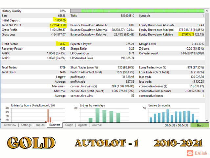Select Balance Drawdown Relative value 22.48% (895.43)
Screen dimensions: 210x158
124,35
